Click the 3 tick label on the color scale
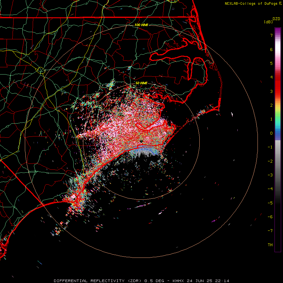 point(271,91)
